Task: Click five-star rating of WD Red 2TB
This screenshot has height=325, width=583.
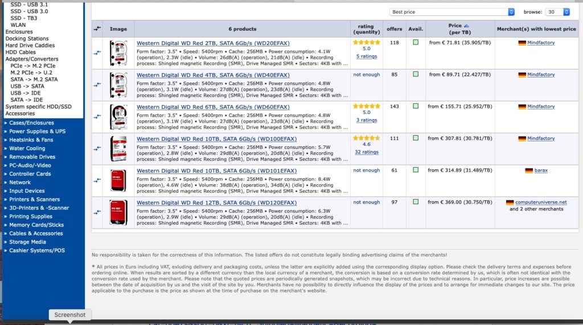Action: click(367, 42)
